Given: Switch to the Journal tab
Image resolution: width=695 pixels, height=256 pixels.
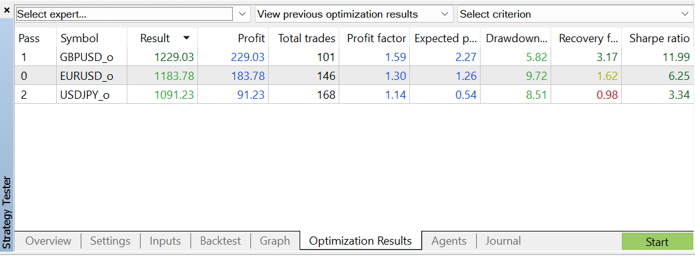Looking at the screenshot, I should pyautogui.click(x=503, y=241).
